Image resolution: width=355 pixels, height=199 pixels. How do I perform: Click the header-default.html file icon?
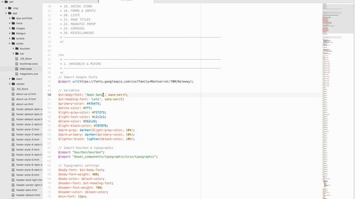tap(13, 195)
